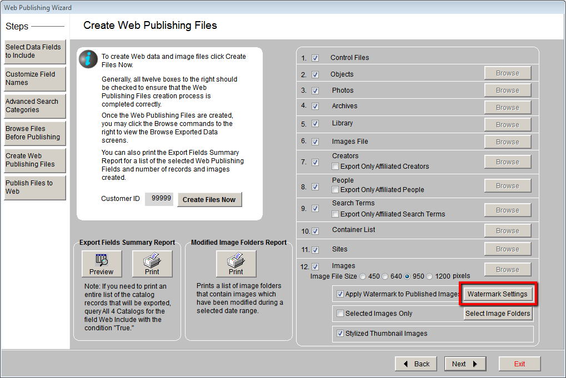
Task: Print the Modified Image Folders Report
Action: point(236,264)
